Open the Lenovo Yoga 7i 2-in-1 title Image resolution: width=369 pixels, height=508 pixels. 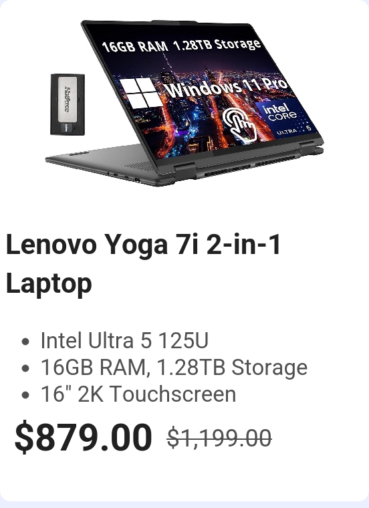coord(143,264)
